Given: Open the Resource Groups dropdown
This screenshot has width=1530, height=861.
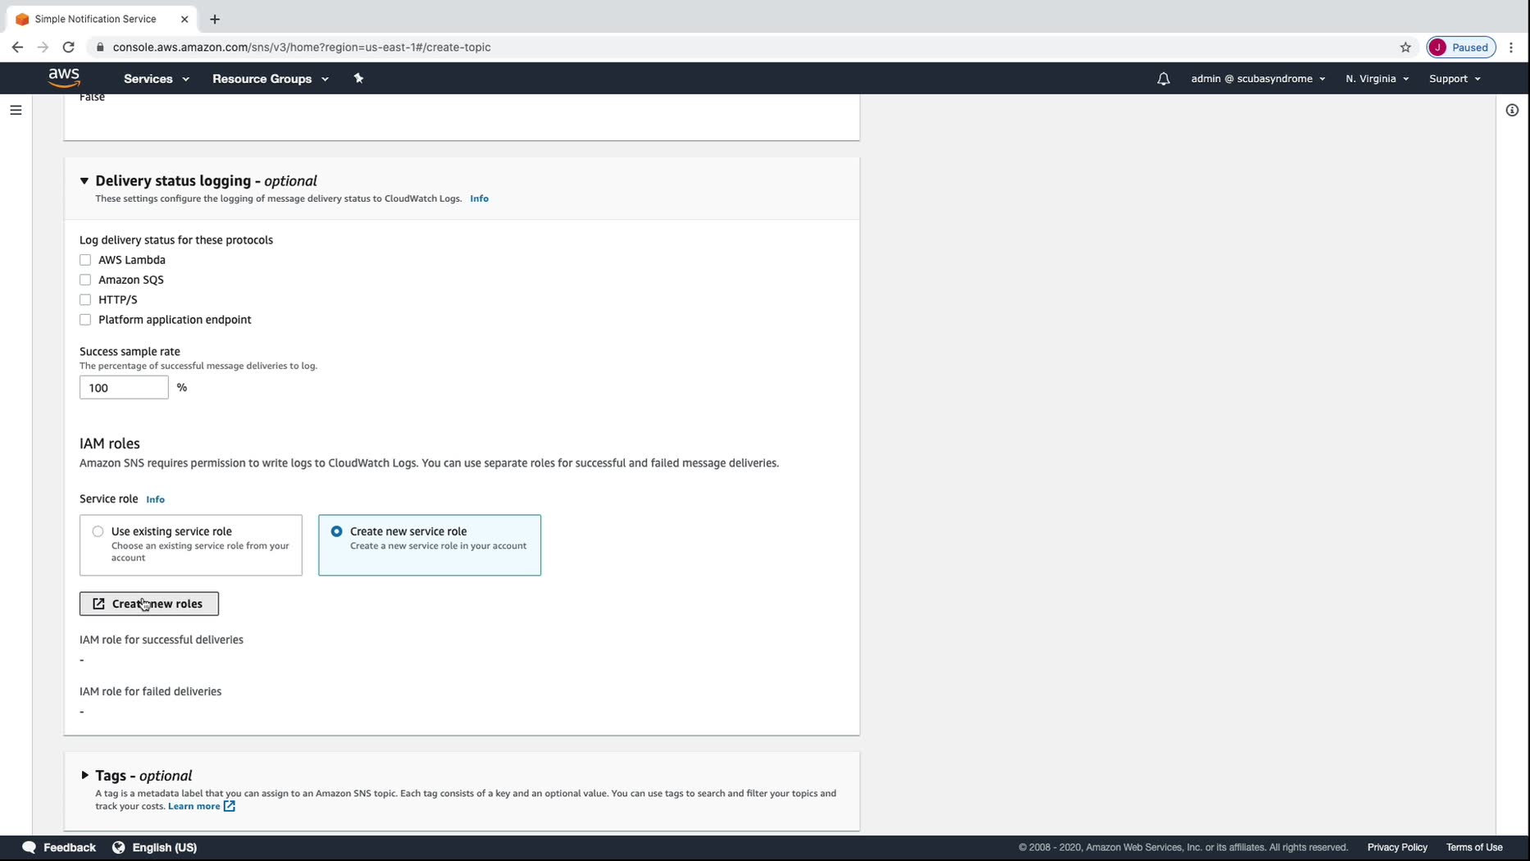Looking at the screenshot, I should 271,79.
